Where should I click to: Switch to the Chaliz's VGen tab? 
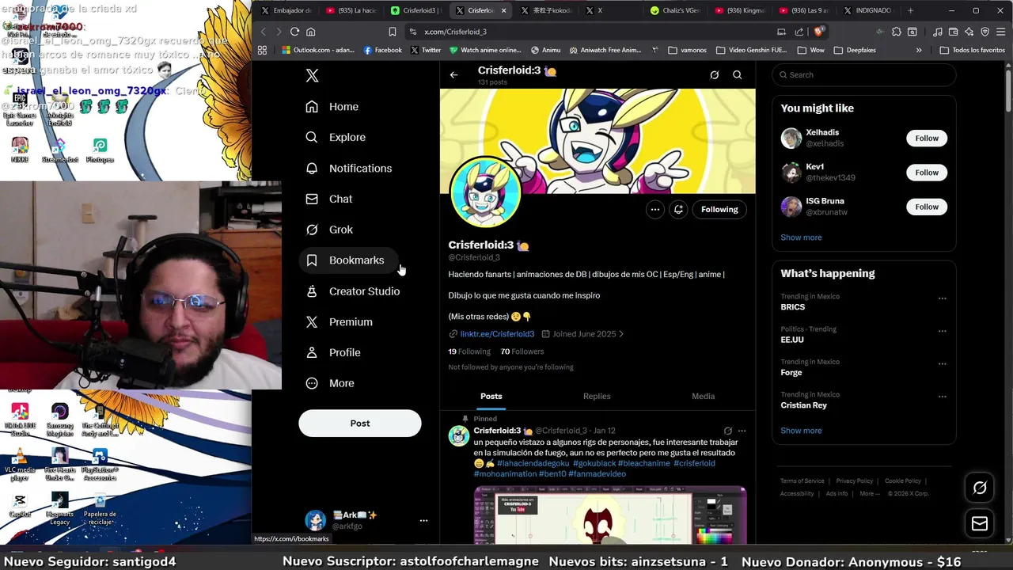coord(677,10)
